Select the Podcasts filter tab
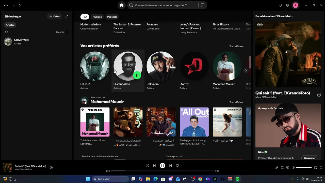Viewport: 325px width, 183px height. pyautogui.click(x=112, y=17)
